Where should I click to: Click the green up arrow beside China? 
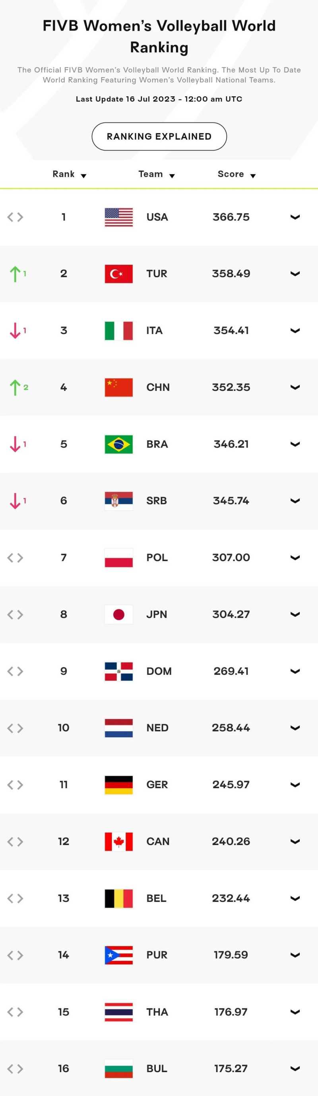(16, 387)
